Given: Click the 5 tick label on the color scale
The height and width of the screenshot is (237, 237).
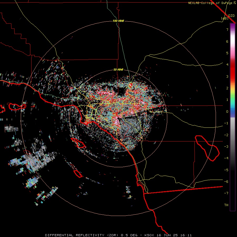Looking at the screenshot, I should click(227, 53).
